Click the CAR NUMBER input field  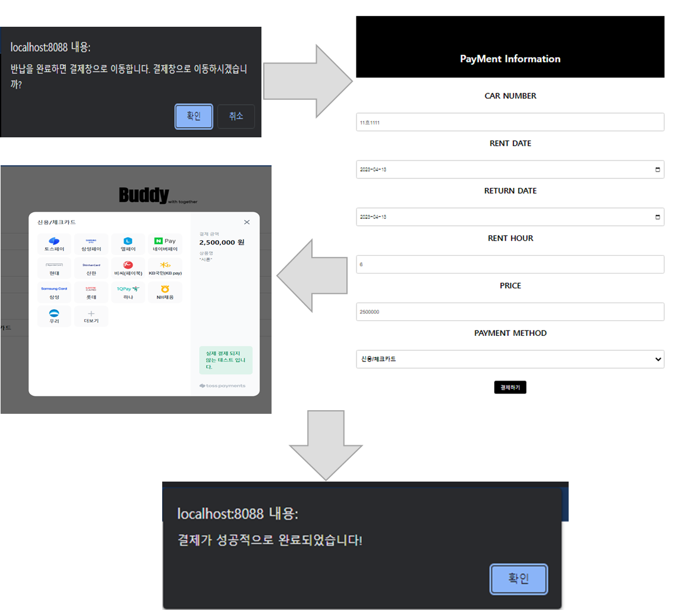[510, 122]
